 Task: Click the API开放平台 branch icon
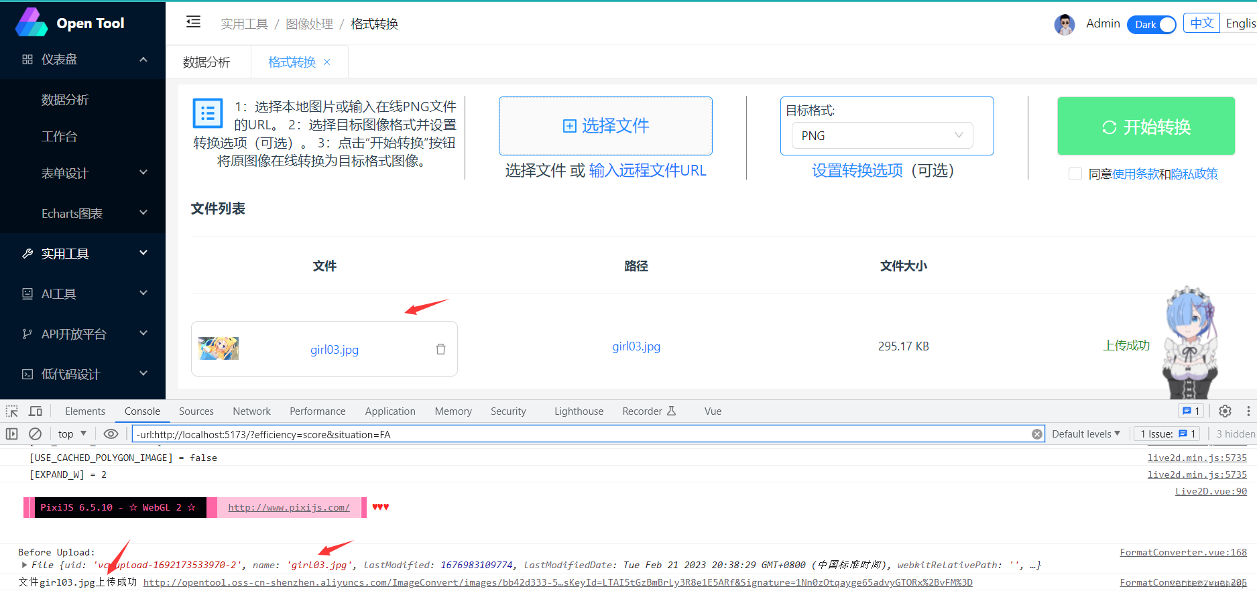[27, 334]
